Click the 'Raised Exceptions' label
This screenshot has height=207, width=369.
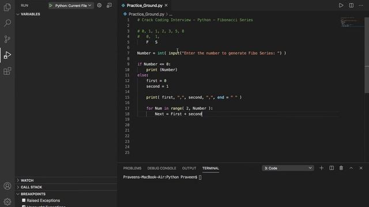(43, 201)
